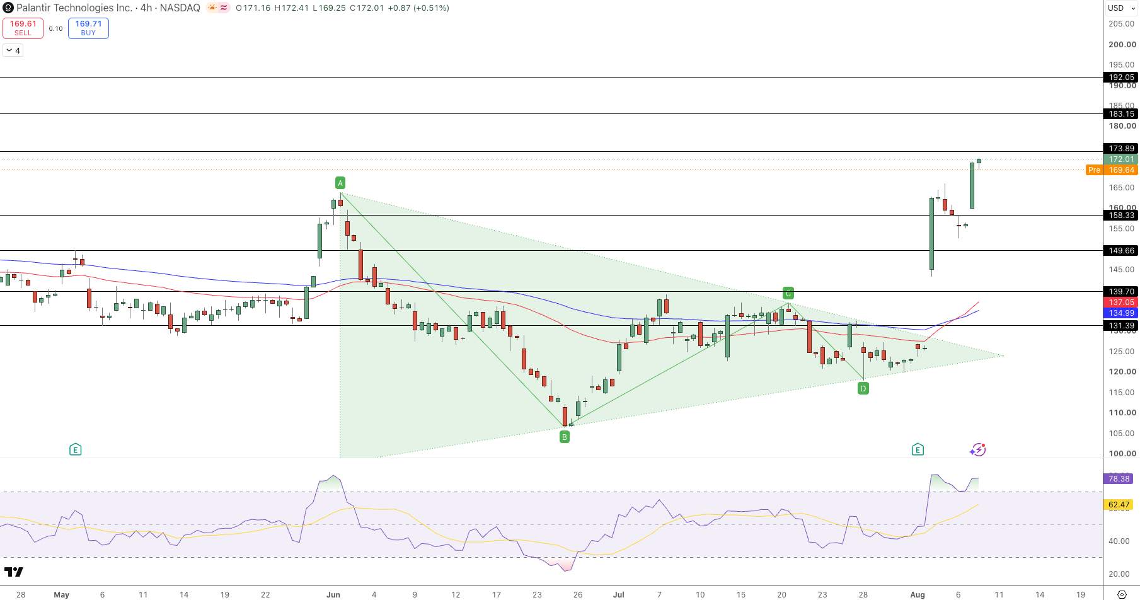Click the Jul label on the time axis
Screen dimensions: 1140x600
(x=619, y=594)
